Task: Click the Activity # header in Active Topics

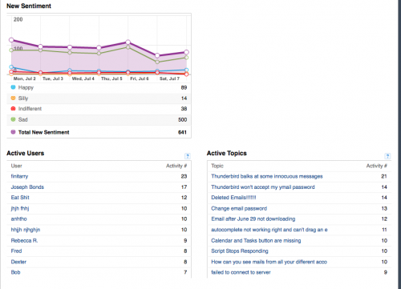Action: pyautogui.click(x=377, y=166)
